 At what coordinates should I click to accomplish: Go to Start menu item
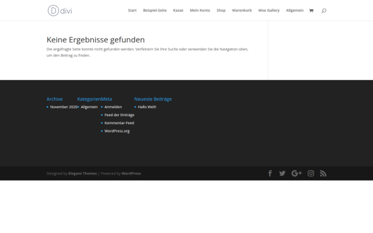pos(132,11)
